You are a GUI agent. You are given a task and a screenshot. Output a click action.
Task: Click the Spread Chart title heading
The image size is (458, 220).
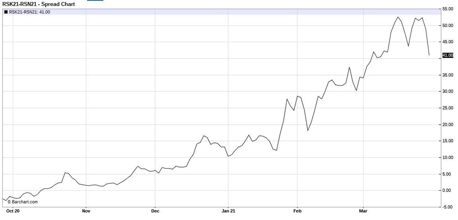pos(39,4)
